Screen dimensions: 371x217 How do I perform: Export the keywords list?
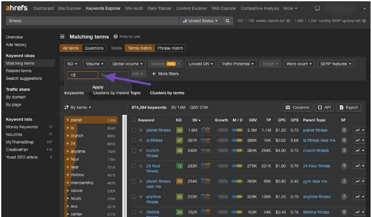tap(349, 107)
